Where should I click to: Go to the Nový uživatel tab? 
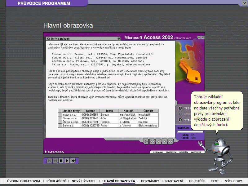(84, 181)
